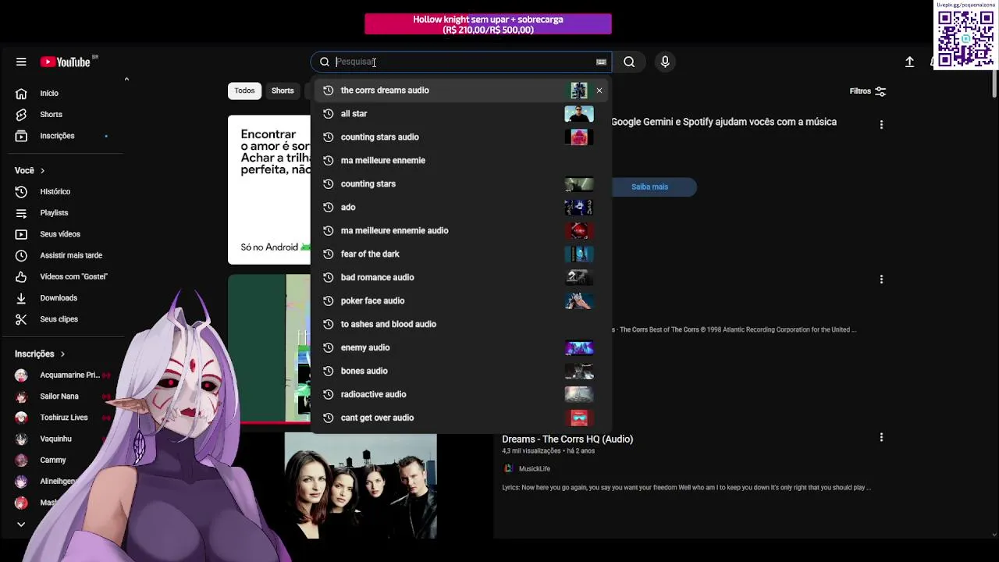Collapse sidebar scroll arrow at the top

pos(126,79)
